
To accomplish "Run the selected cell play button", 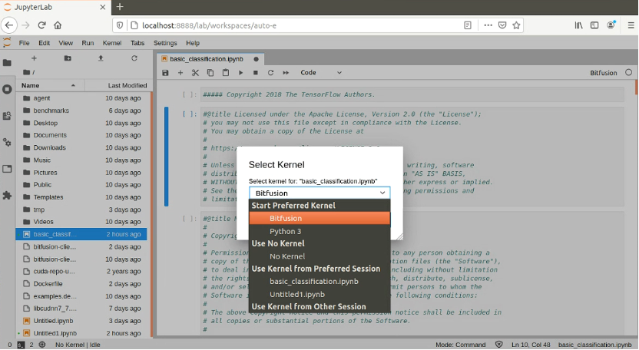I will click(240, 73).
